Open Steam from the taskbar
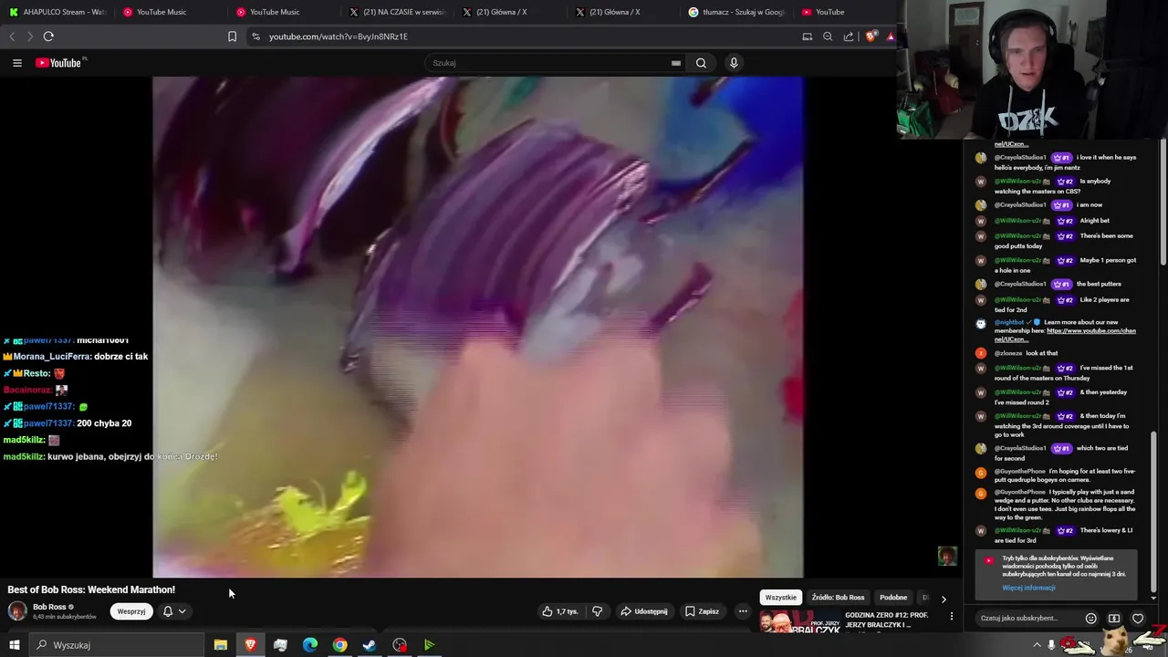This screenshot has width=1168, height=657. point(370,645)
